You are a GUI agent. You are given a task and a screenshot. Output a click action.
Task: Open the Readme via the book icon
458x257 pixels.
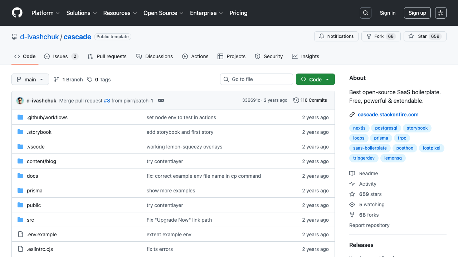(352, 173)
